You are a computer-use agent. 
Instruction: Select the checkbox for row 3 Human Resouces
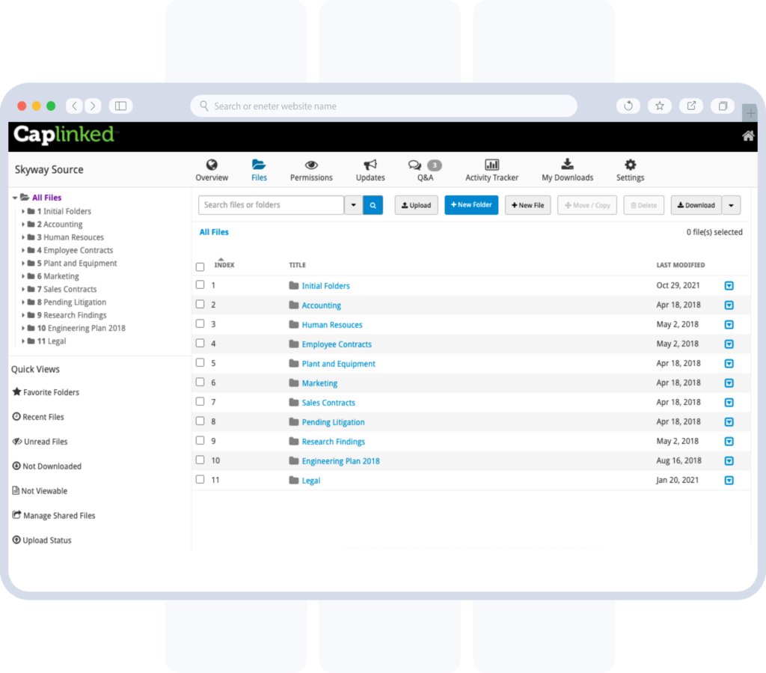[200, 323]
